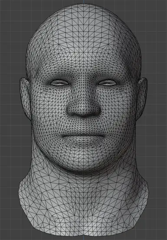Click the eye on the viewer's right side
Image resolution: width=167 pixels, height=240 pixels.
(x=107, y=83)
